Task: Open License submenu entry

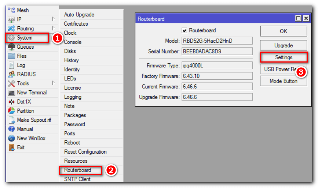Action: pyautogui.click(x=92, y=88)
